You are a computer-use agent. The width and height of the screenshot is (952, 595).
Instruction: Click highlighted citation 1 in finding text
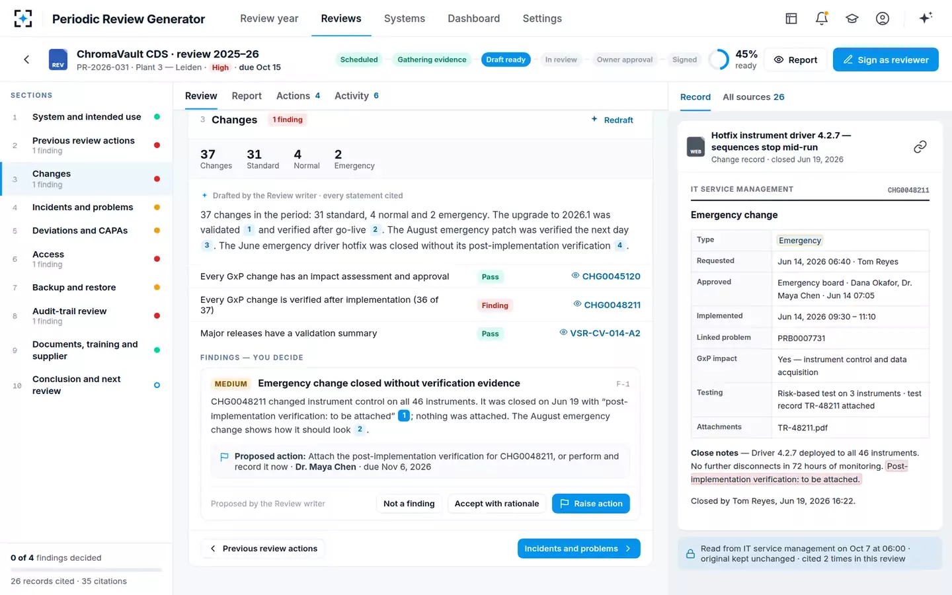point(404,416)
